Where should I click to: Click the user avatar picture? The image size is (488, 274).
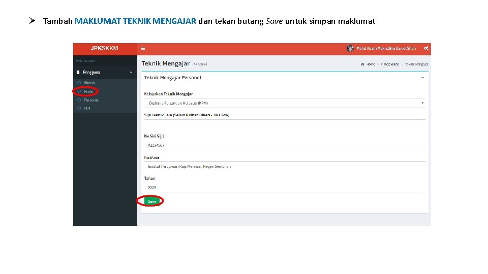350,48
